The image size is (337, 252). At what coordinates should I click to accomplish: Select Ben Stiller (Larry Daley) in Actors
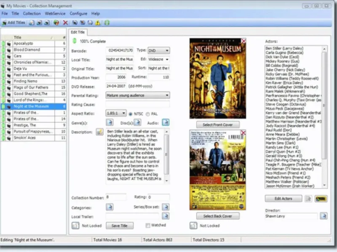[x=284, y=48]
